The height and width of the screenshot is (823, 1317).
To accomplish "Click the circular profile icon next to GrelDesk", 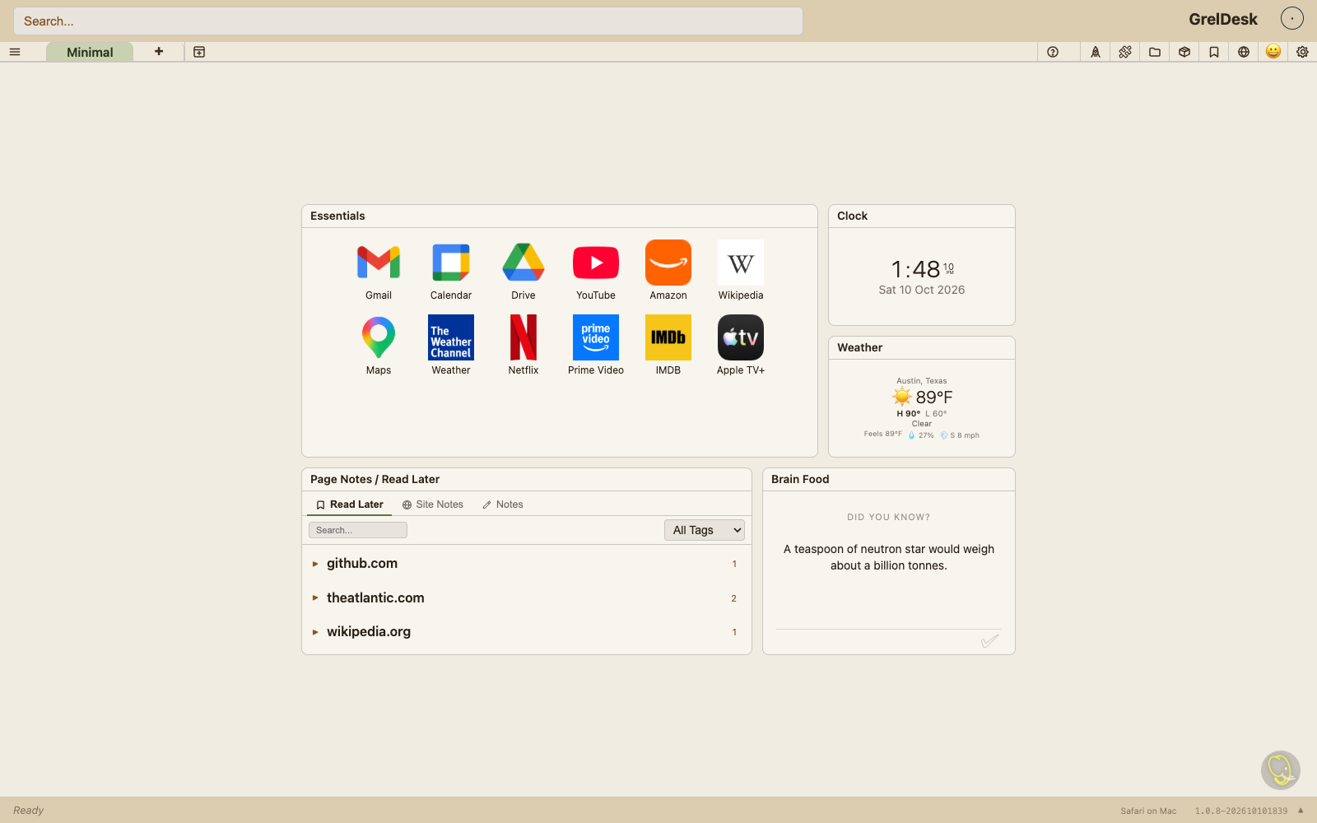I will 1292,19.
